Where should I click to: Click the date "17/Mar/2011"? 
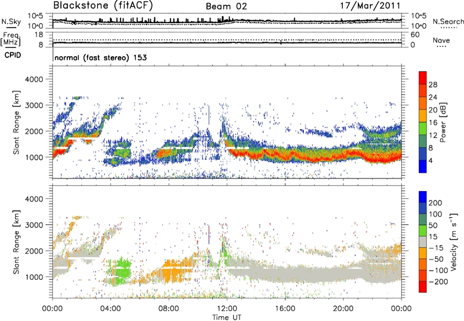click(370, 6)
